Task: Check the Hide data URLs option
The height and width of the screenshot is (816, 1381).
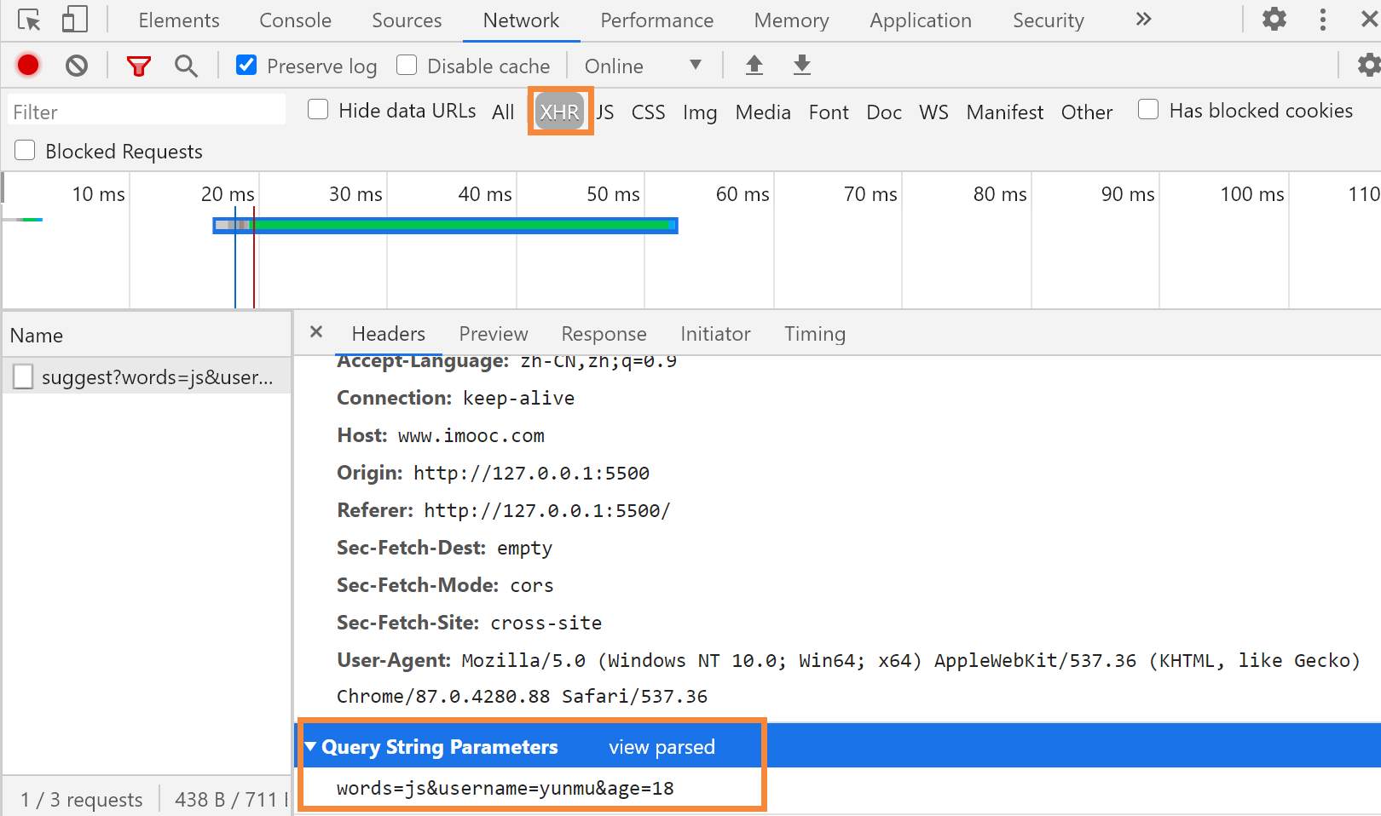Action: coord(318,110)
